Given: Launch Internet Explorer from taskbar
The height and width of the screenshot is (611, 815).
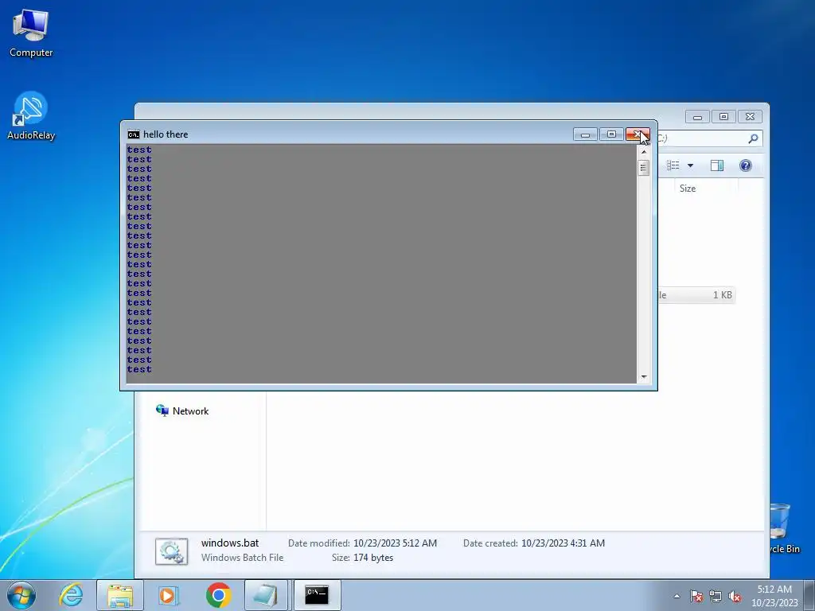Looking at the screenshot, I should pyautogui.click(x=71, y=595).
